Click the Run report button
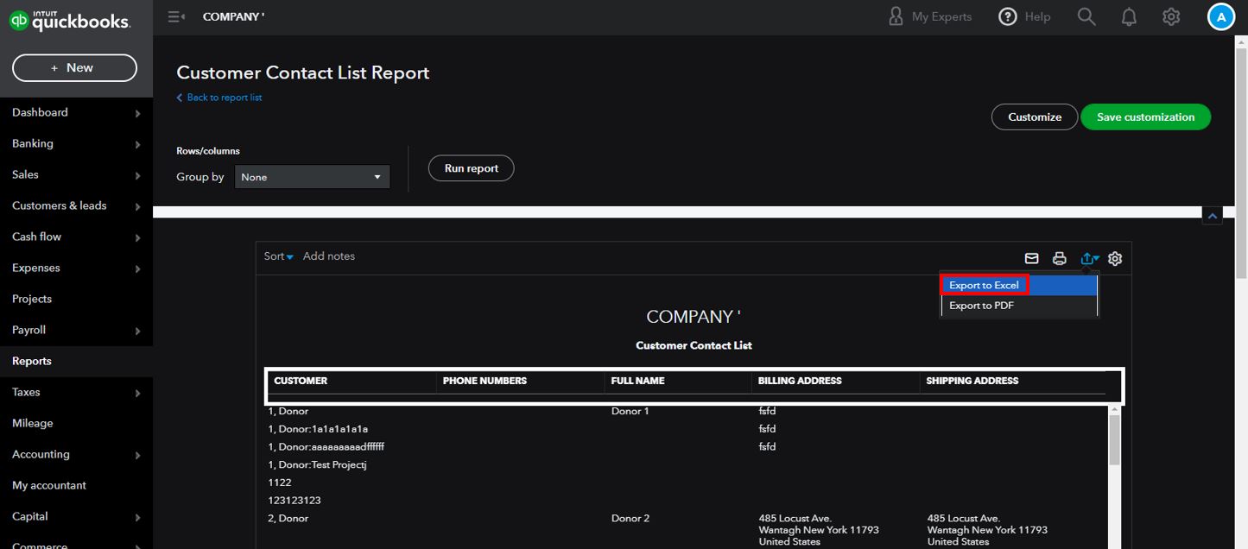The width and height of the screenshot is (1248, 549). point(471,168)
